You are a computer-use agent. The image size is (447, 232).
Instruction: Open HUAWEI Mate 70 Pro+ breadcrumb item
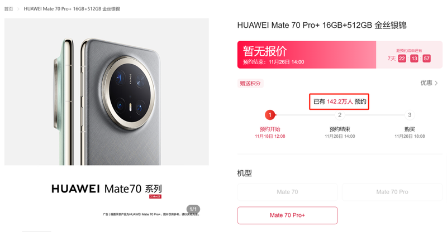(72, 9)
